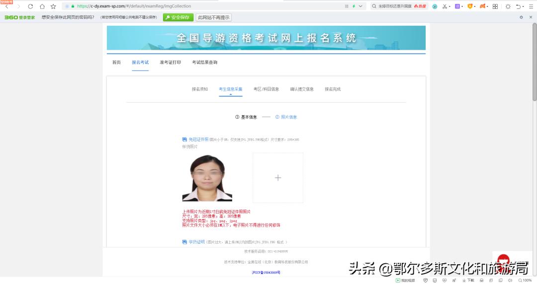Open 我的视频 in the status bar
Image resolution: width=537 pixels, height=284 pixels.
(x=405, y=280)
